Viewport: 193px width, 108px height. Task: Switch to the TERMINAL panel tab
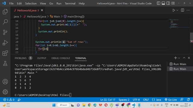coord(81,58)
